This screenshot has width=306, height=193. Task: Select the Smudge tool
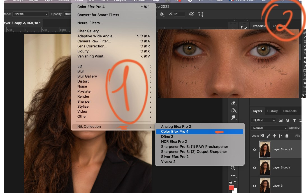coord(233,117)
